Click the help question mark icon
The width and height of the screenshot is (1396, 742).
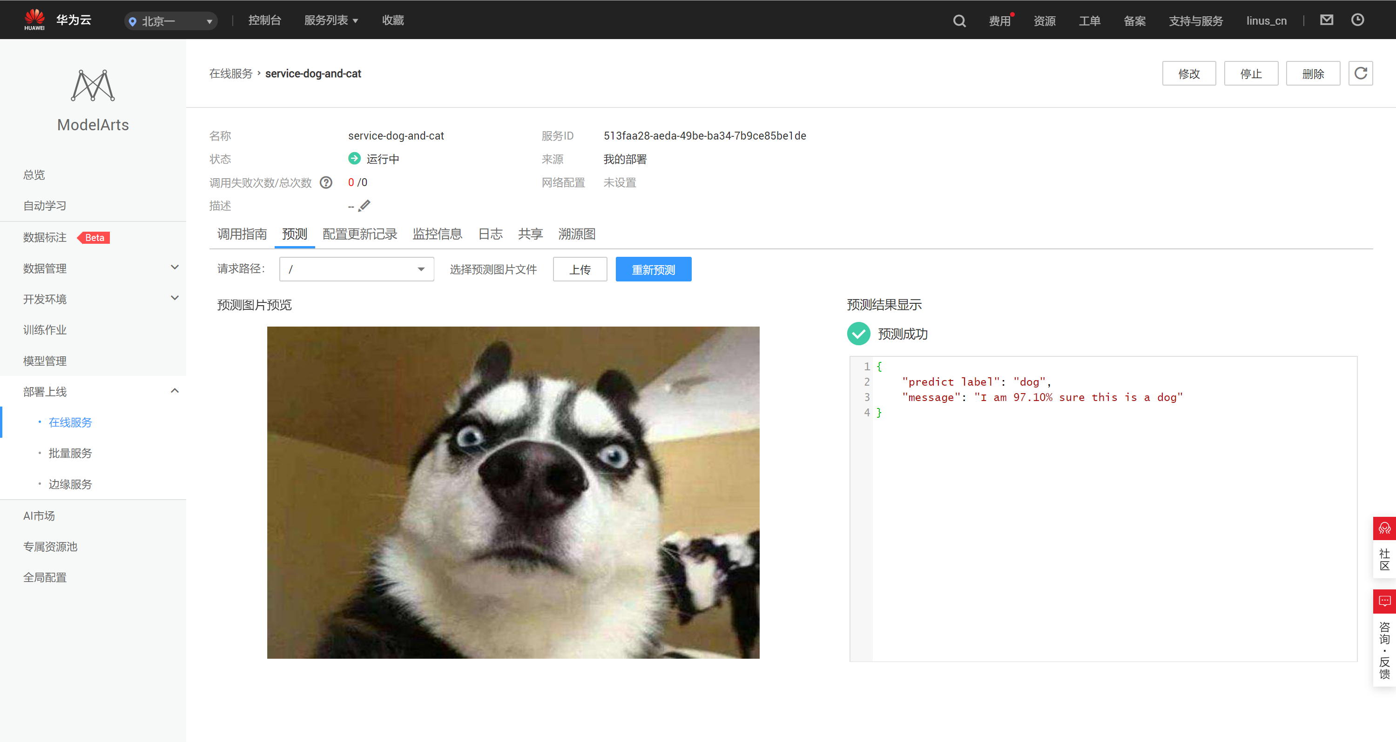click(326, 182)
